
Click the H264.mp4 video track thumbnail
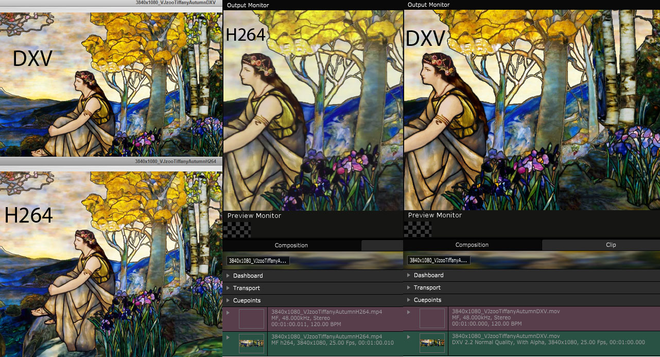(x=251, y=344)
